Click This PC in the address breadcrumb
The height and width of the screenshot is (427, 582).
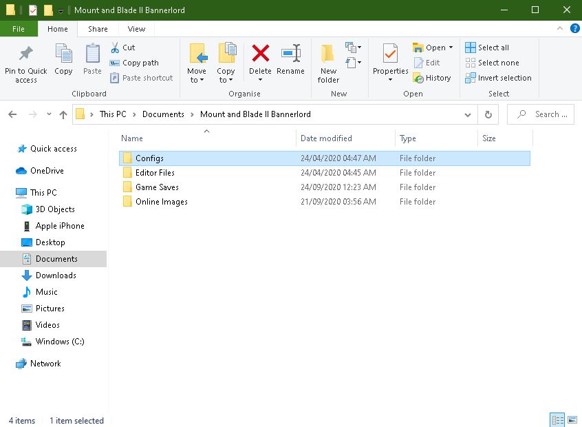pos(113,114)
